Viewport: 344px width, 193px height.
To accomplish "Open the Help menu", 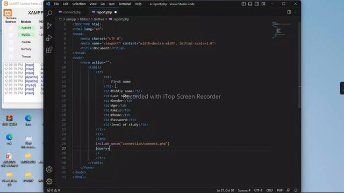I will (138, 4).
